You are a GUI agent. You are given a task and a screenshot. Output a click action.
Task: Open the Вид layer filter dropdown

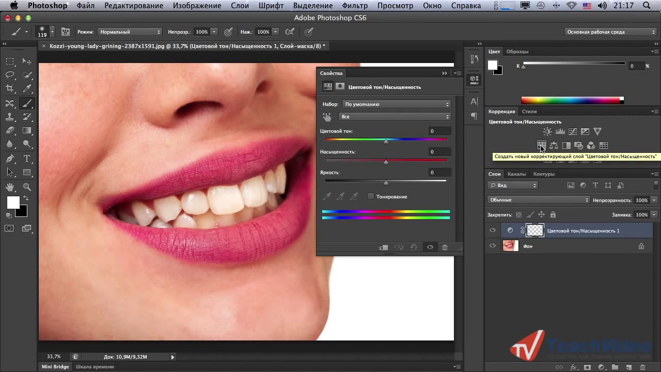point(513,185)
